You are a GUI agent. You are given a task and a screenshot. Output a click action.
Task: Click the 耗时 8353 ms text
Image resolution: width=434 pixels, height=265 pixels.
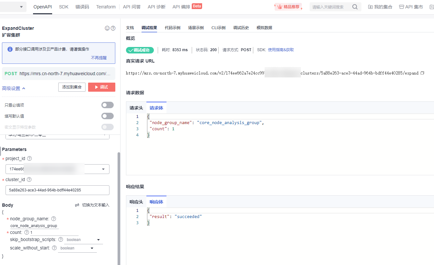[x=175, y=50]
